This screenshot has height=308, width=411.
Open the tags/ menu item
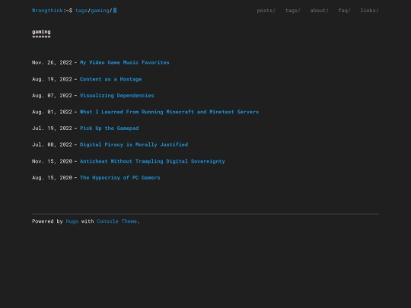click(292, 11)
